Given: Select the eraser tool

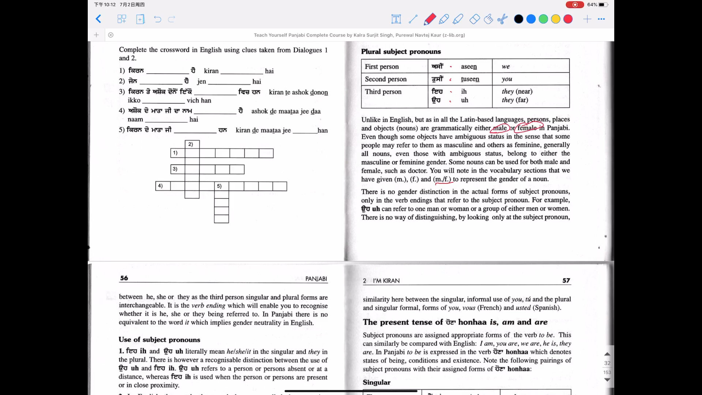Looking at the screenshot, I should (475, 19).
